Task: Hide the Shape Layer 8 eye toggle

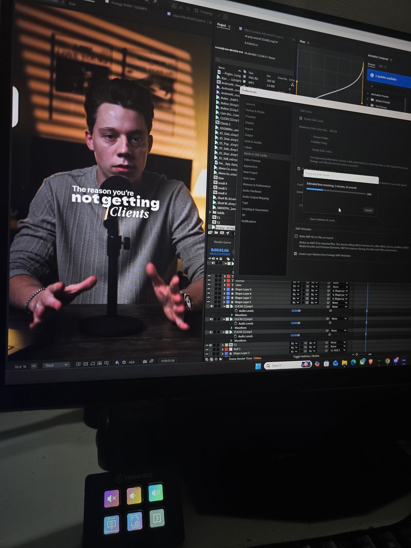Action: (x=209, y=294)
